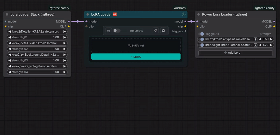
Task: Click the AB badge on the LoRA Loader title
Action: click(x=115, y=14)
